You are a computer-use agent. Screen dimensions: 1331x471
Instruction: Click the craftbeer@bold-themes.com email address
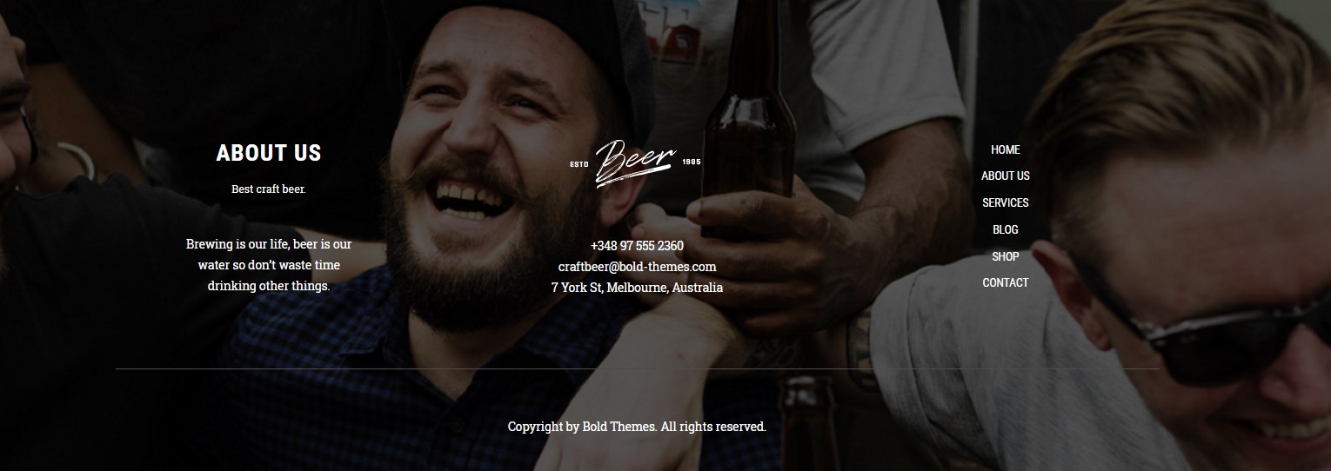pyautogui.click(x=637, y=267)
